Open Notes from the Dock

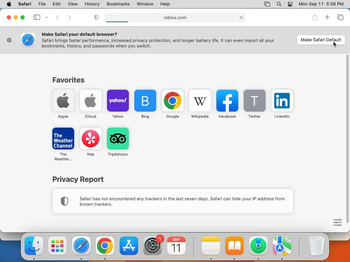211,246
